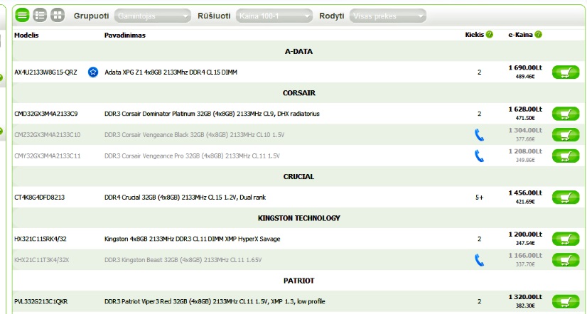The image size is (587, 314).
Task: Click the e-Kaina column header text
Action: pos(520,35)
